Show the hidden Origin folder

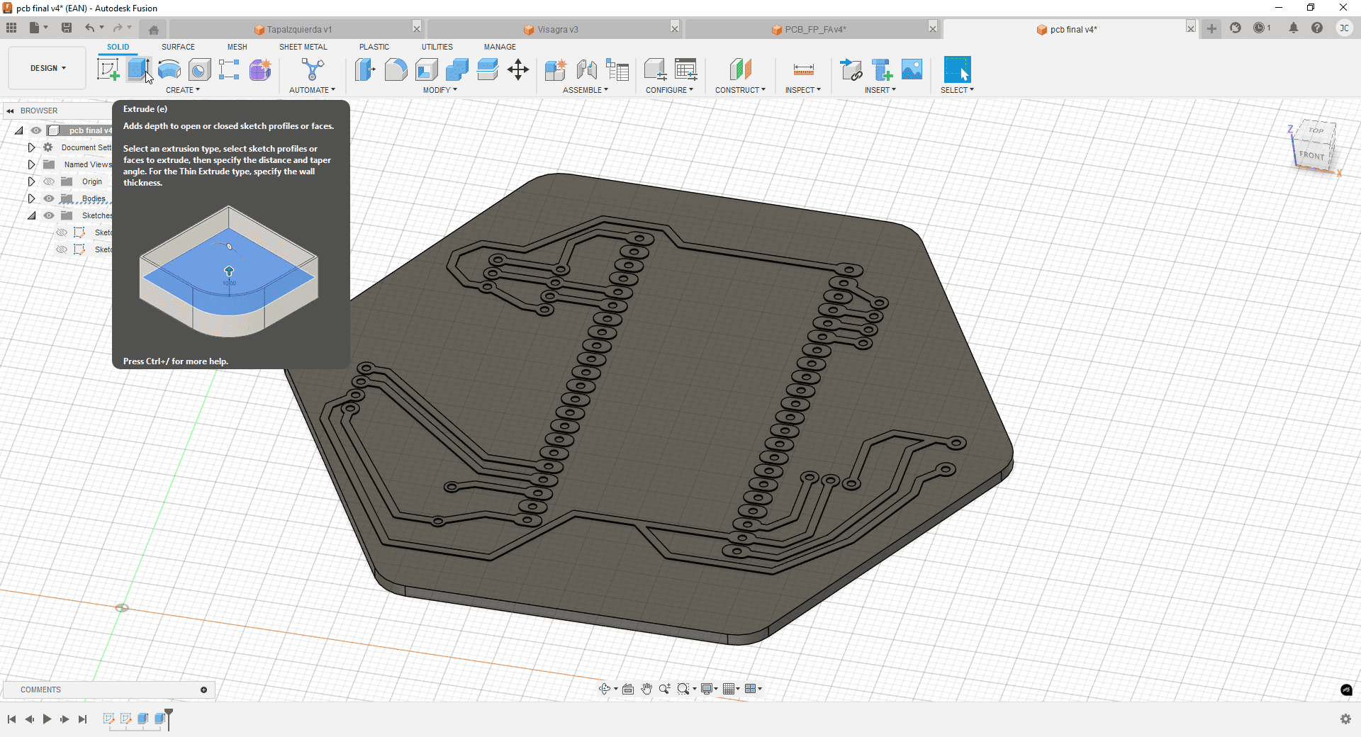(x=49, y=181)
